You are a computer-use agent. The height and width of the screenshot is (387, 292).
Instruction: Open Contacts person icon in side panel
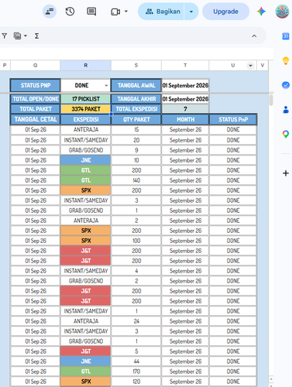(286, 109)
